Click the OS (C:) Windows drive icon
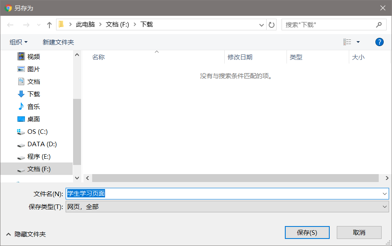Screen dimensions: 392x246 click(x=20, y=132)
